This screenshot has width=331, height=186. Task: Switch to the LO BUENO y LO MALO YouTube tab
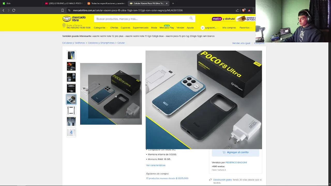64,3
